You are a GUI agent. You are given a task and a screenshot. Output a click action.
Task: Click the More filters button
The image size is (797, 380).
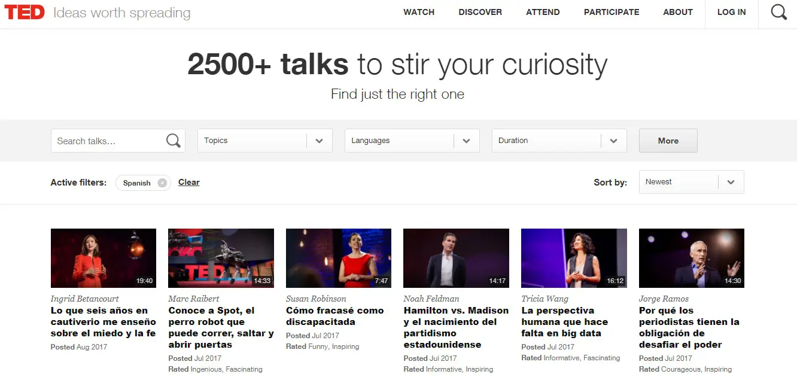coord(668,141)
